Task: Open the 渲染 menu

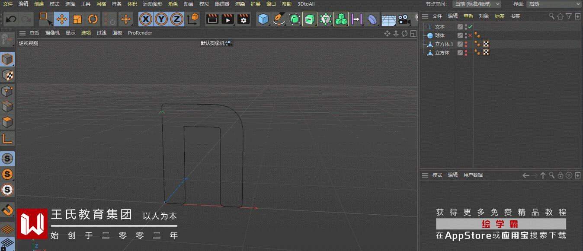Action: click(240, 4)
